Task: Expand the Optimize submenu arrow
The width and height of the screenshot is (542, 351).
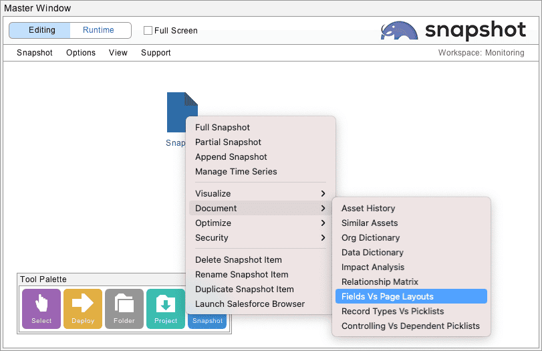Action: pos(323,223)
